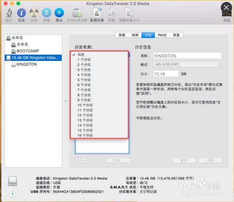
Task: Click the 验证 microscope toolbar icon
Action: click(9, 13)
